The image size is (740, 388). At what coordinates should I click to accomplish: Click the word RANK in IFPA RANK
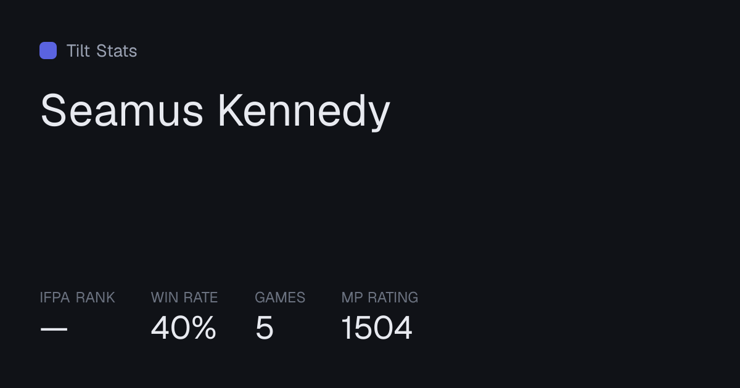tap(96, 297)
